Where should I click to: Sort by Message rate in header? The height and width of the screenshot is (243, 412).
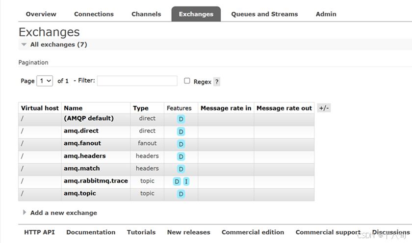[x=226, y=108]
